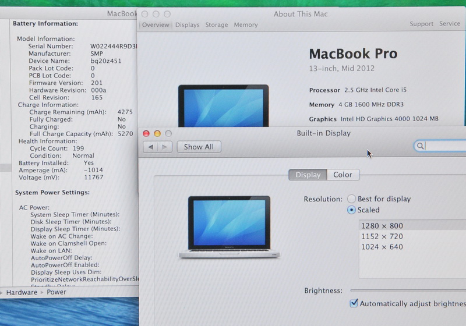Viewport: 466px width, 326px height.
Task: Click Show All in Built-in Display window
Action: click(x=199, y=147)
